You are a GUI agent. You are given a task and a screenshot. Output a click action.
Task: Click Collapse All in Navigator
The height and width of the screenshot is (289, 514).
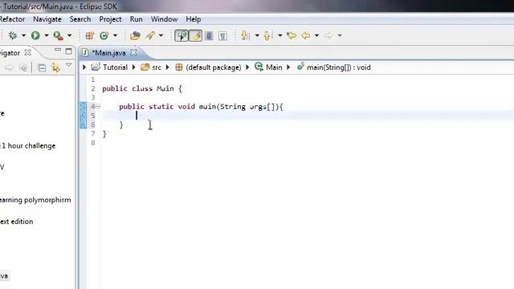42,67
